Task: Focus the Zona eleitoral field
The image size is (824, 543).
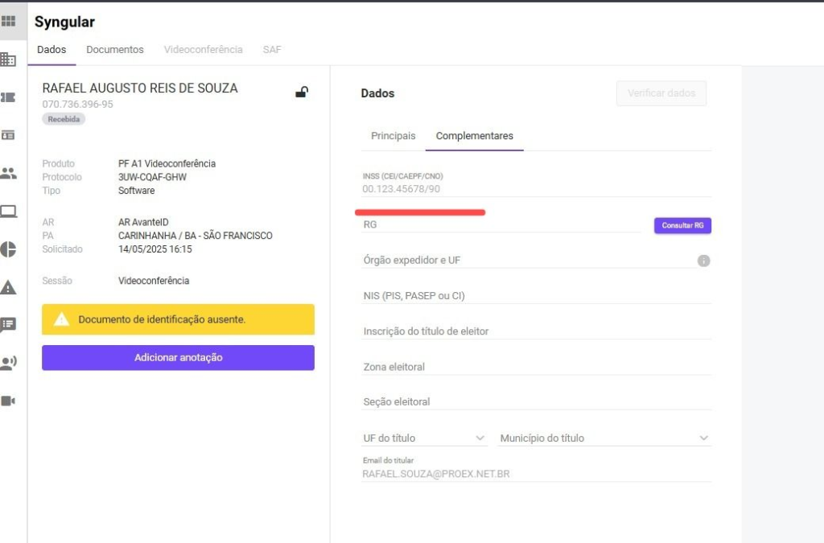Action: pyautogui.click(x=536, y=367)
